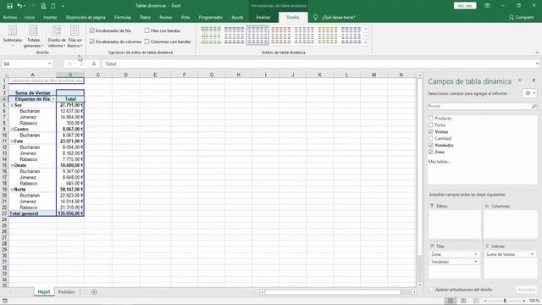Image resolution: width=542 pixels, height=305 pixels.
Task: Enable Aplazar actualización del diseño
Action: (x=431, y=290)
